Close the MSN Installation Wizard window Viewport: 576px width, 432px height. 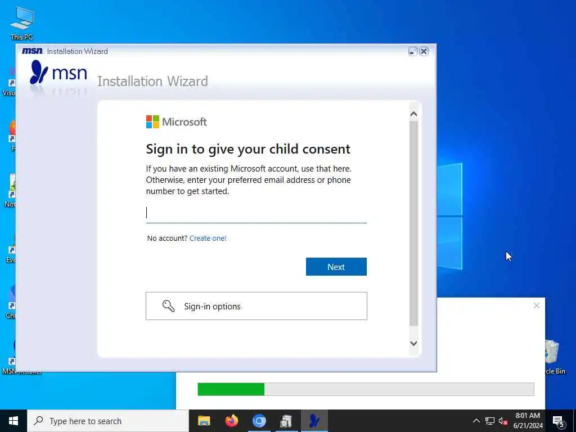coord(424,51)
